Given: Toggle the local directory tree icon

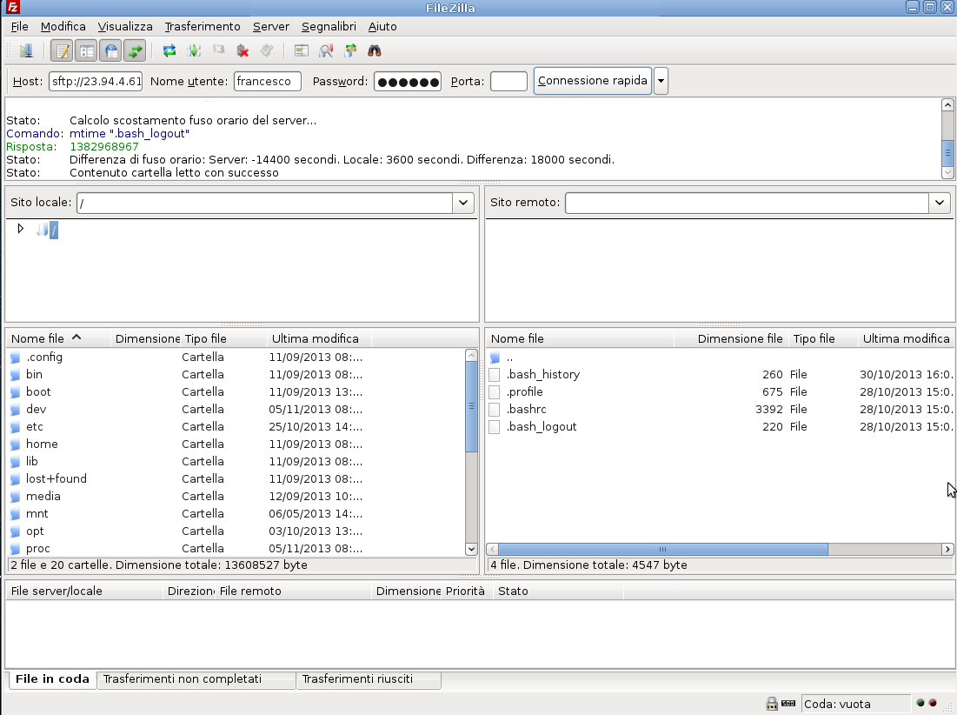Looking at the screenshot, I should point(87,50).
